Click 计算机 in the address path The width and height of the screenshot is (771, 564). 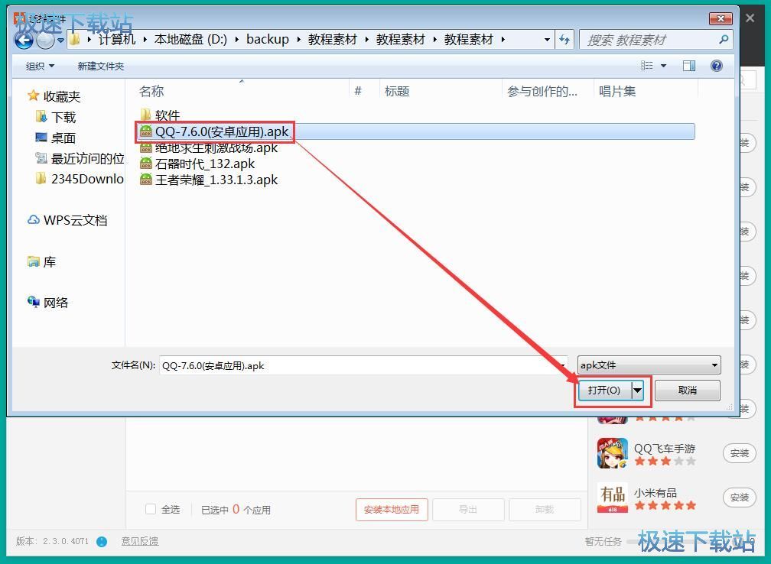(117, 39)
